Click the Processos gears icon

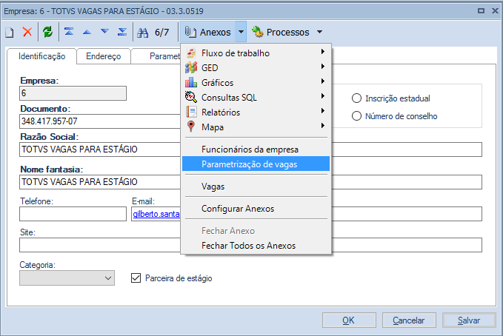click(257, 32)
